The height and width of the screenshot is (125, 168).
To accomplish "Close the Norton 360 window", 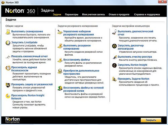I will coord(163,2).
